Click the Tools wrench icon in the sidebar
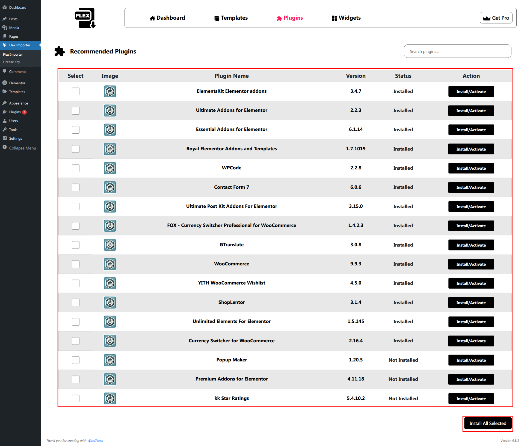 5,130
